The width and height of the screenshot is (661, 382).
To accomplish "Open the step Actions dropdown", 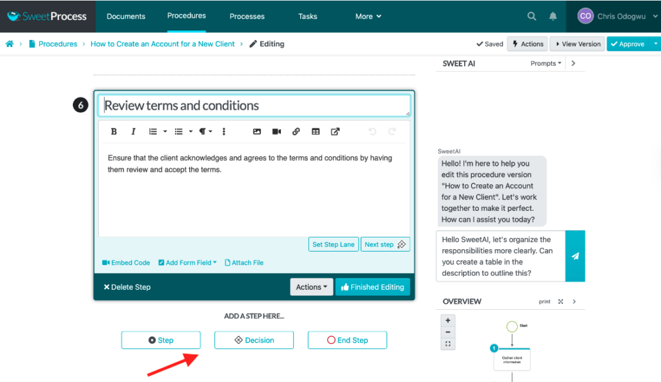I will pyautogui.click(x=311, y=287).
